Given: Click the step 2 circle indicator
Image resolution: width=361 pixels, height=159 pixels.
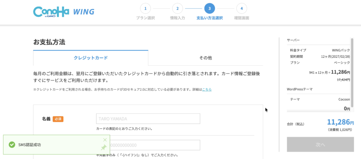Looking at the screenshot, I should click(177, 8).
